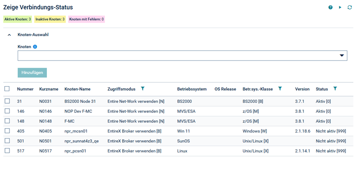Image resolution: width=359 pixels, height=171 pixels.
Task: Select the npr_mcsn01 node name
Action: click(76, 131)
